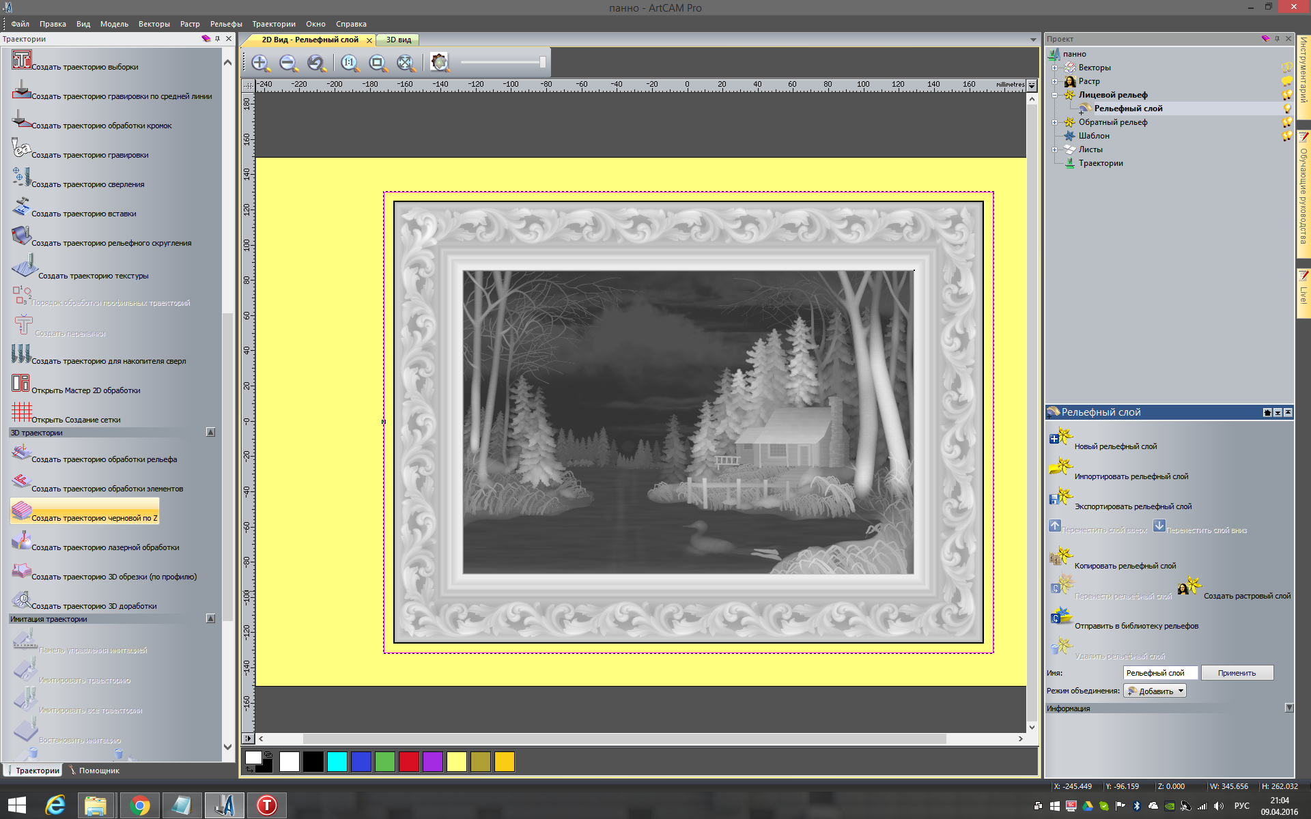Click the Import relief layer icon

(x=1060, y=468)
